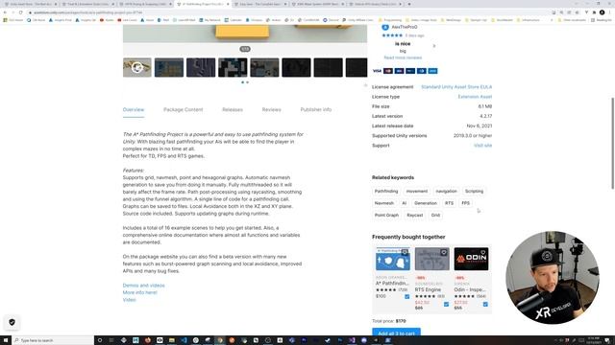
Task: Click Add all 3 to cart button
Action: click(x=396, y=333)
